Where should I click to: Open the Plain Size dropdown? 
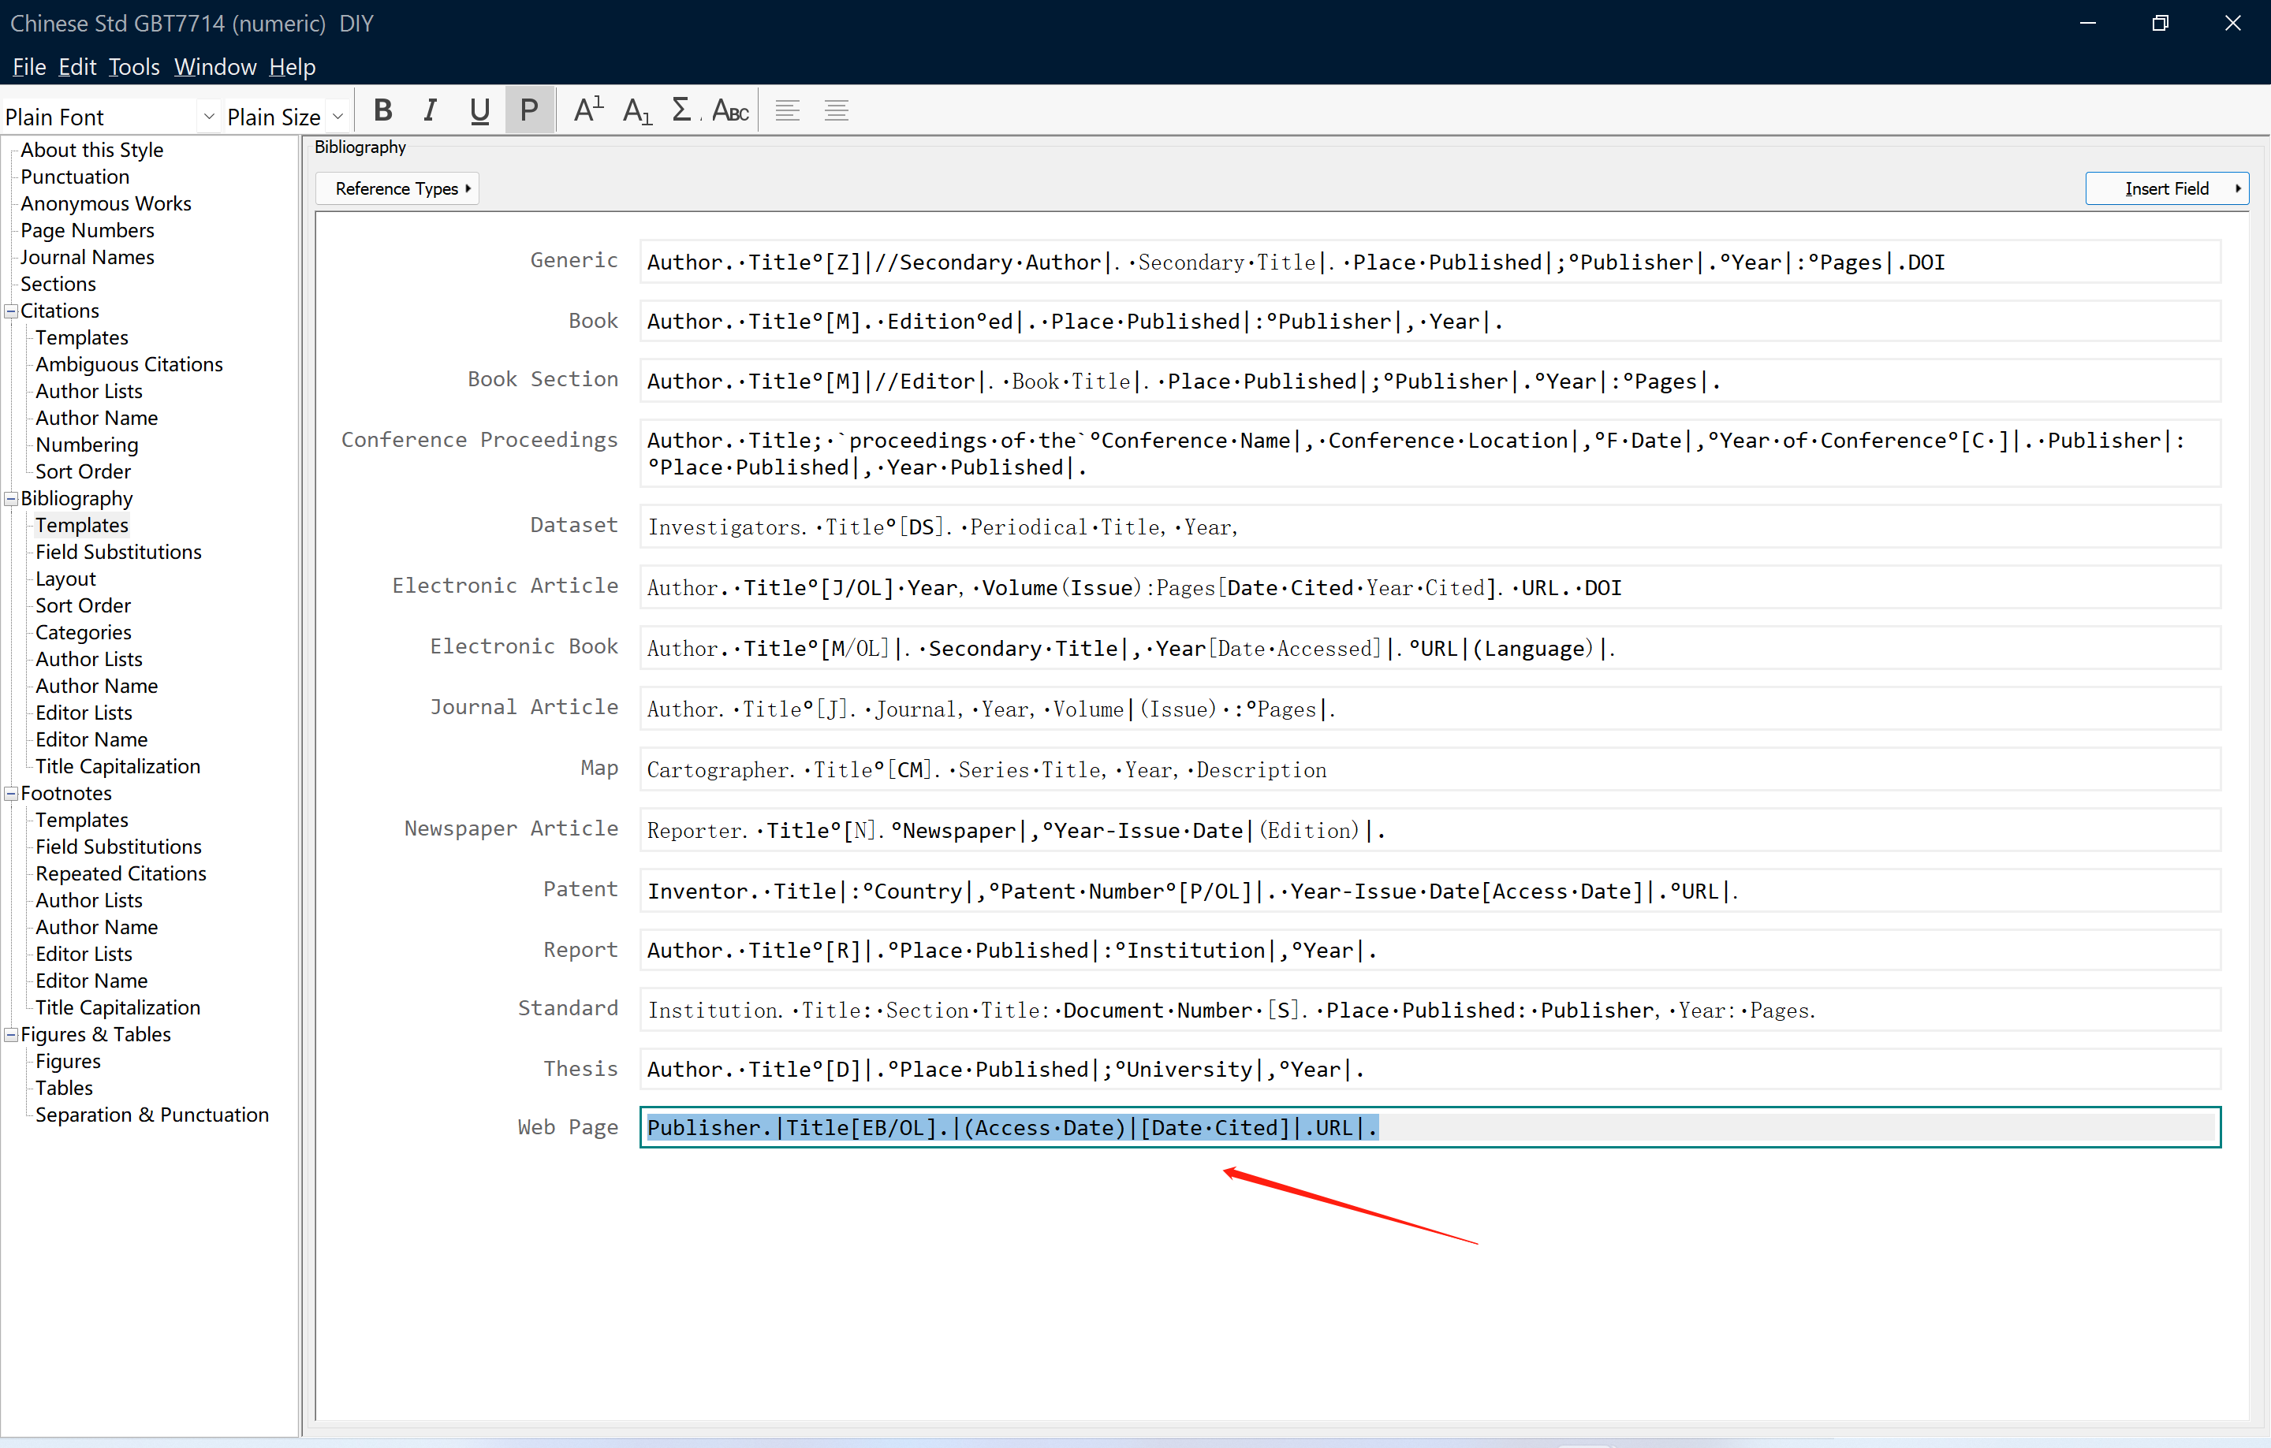coord(337,117)
